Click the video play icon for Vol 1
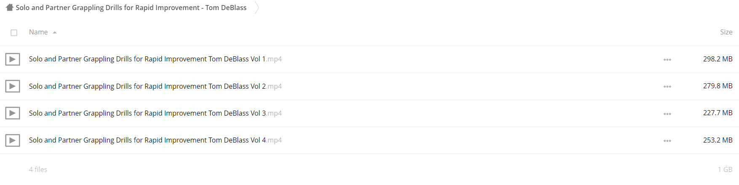The width and height of the screenshot is (739, 185). 13,59
